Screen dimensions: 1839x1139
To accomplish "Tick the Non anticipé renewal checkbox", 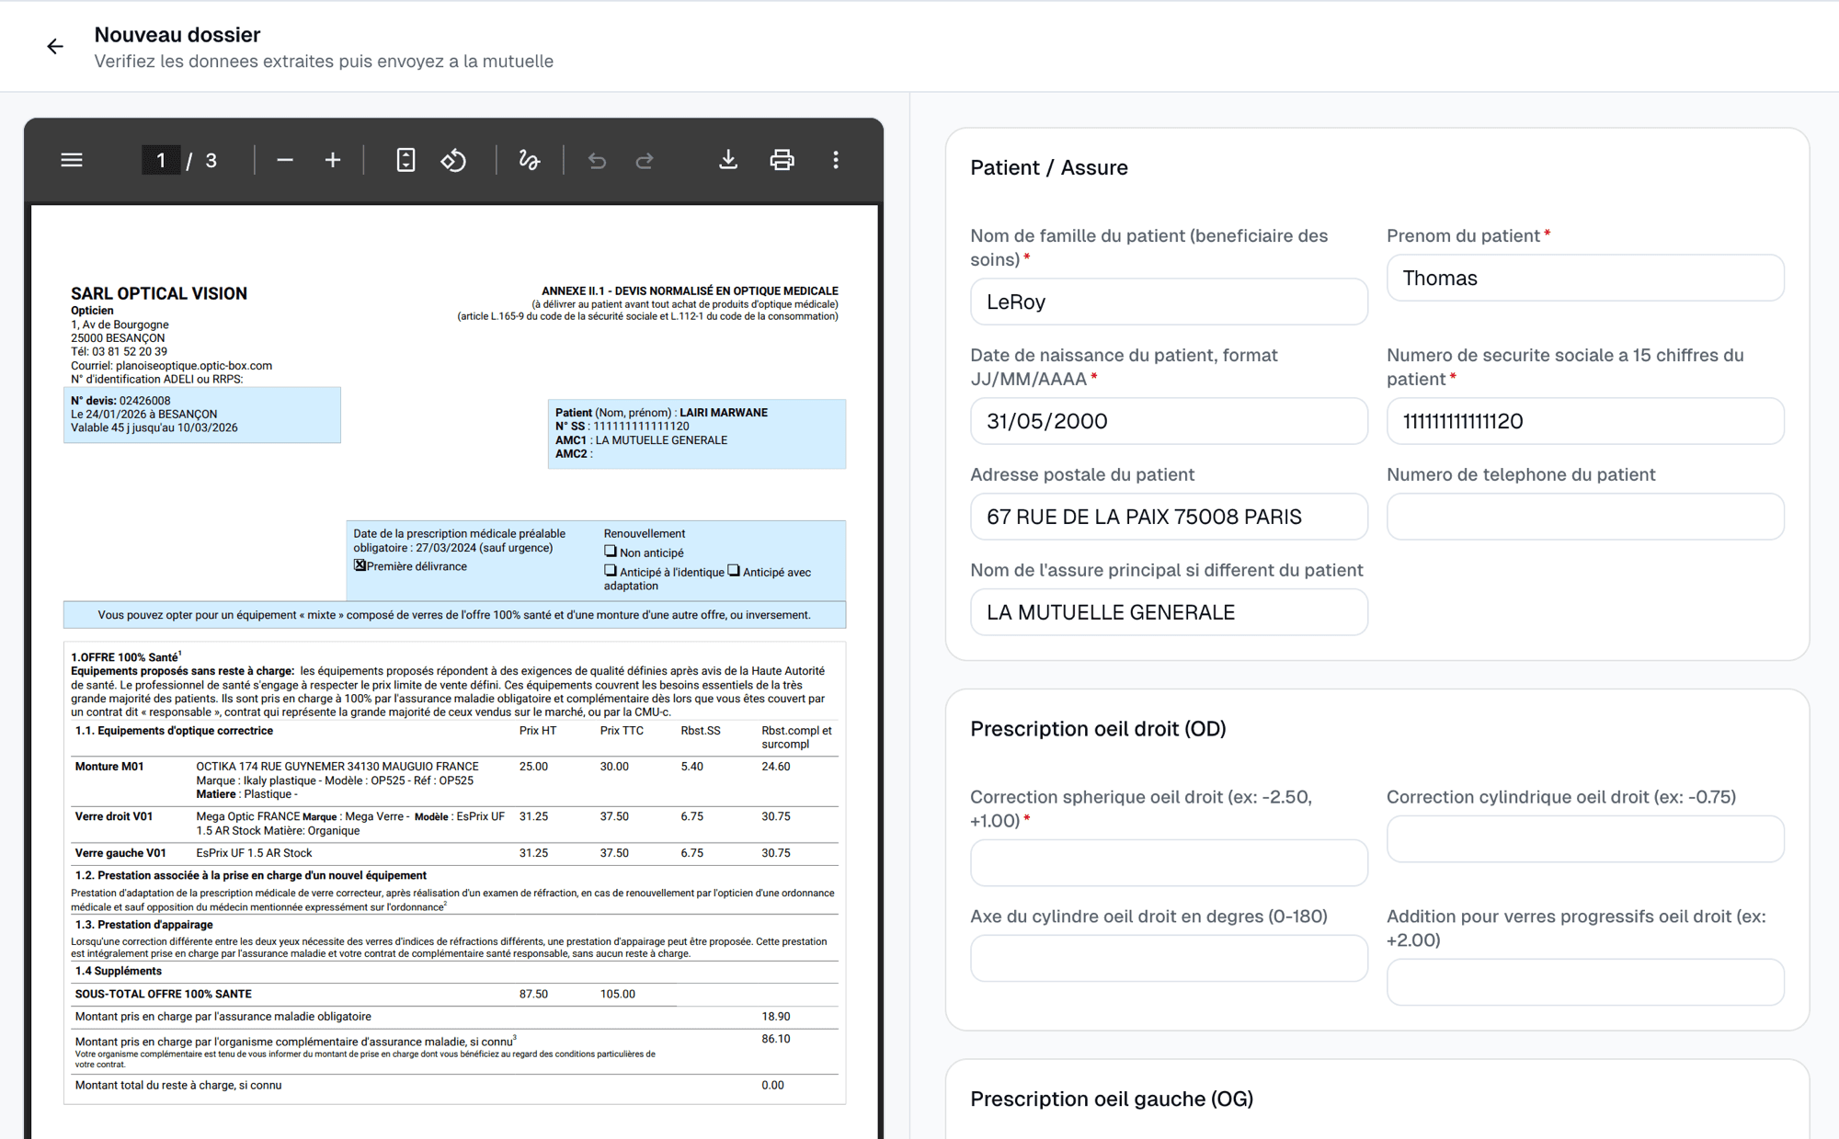I will click(610, 551).
